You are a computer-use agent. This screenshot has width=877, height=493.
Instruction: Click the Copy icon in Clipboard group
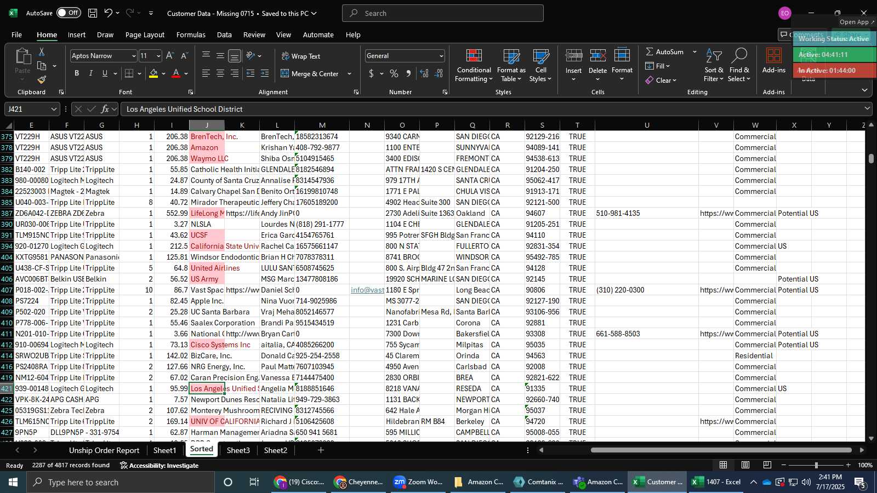point(42,66)
